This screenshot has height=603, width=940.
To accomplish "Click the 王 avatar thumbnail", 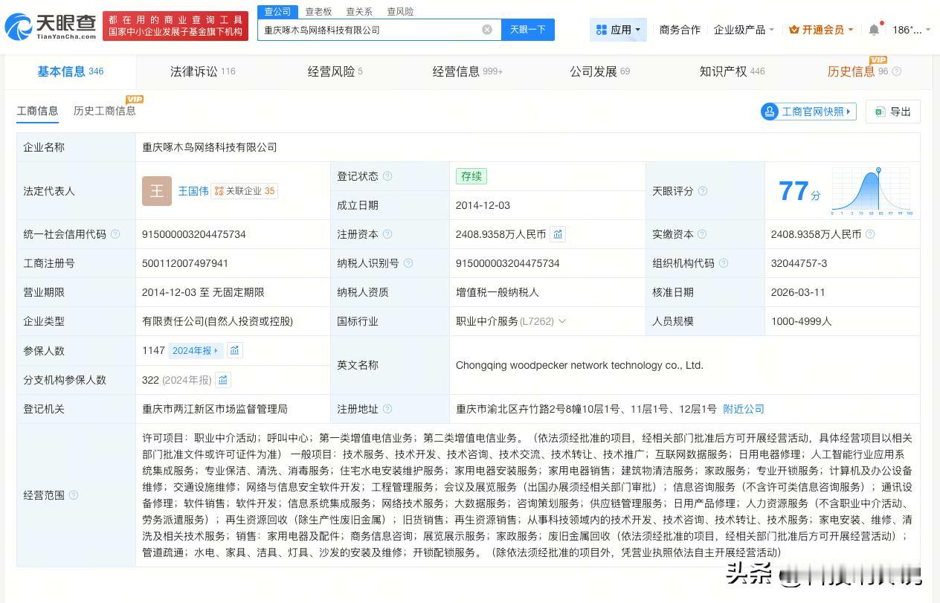I will pos(157,191).
